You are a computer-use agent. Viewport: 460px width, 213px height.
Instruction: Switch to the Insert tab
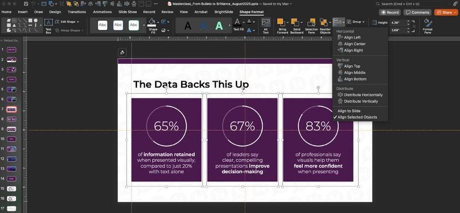point(22,12)
